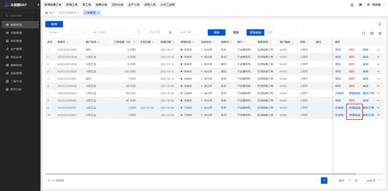Image resolution: width=388 pixels, height=191 pixels.
Task: Open more actions for row 10
Action: 378,115
